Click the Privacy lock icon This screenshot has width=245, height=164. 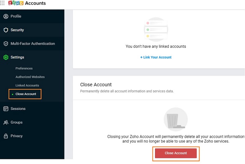point(6,136)
